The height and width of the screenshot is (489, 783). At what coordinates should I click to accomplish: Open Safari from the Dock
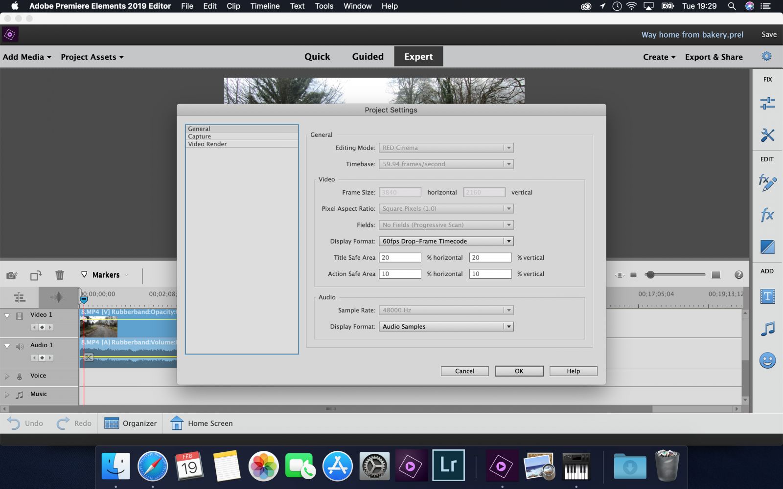click(153, 466)
